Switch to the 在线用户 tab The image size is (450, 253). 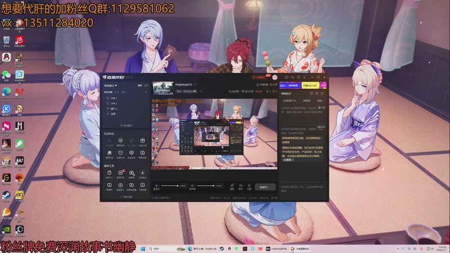[289, 101]
